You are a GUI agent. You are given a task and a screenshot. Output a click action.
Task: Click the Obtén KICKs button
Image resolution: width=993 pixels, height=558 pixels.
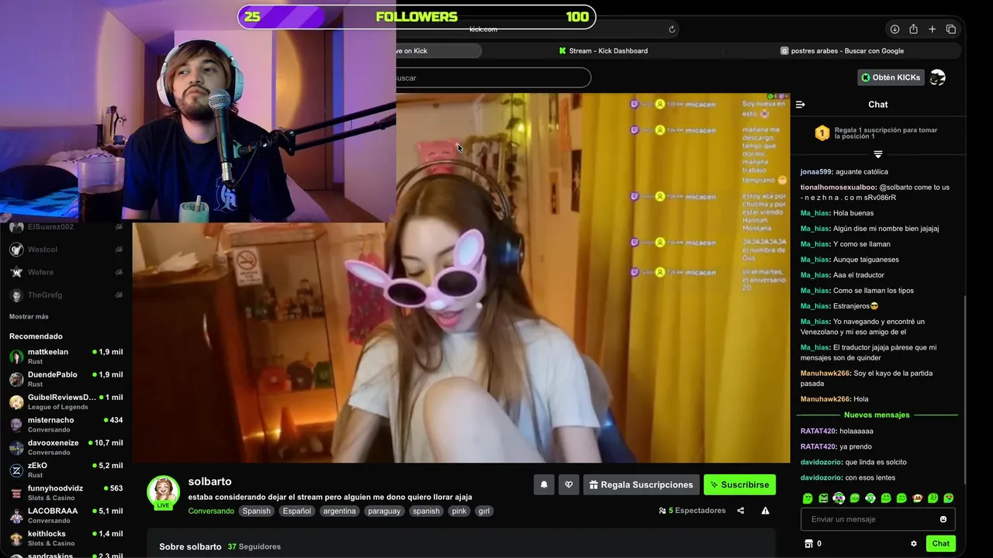click(x=891, y=77)
